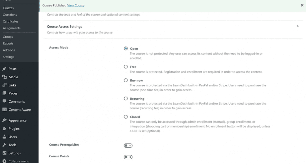
Task: Choose the Buy now access mode
Action: click(x=126, y=80)
